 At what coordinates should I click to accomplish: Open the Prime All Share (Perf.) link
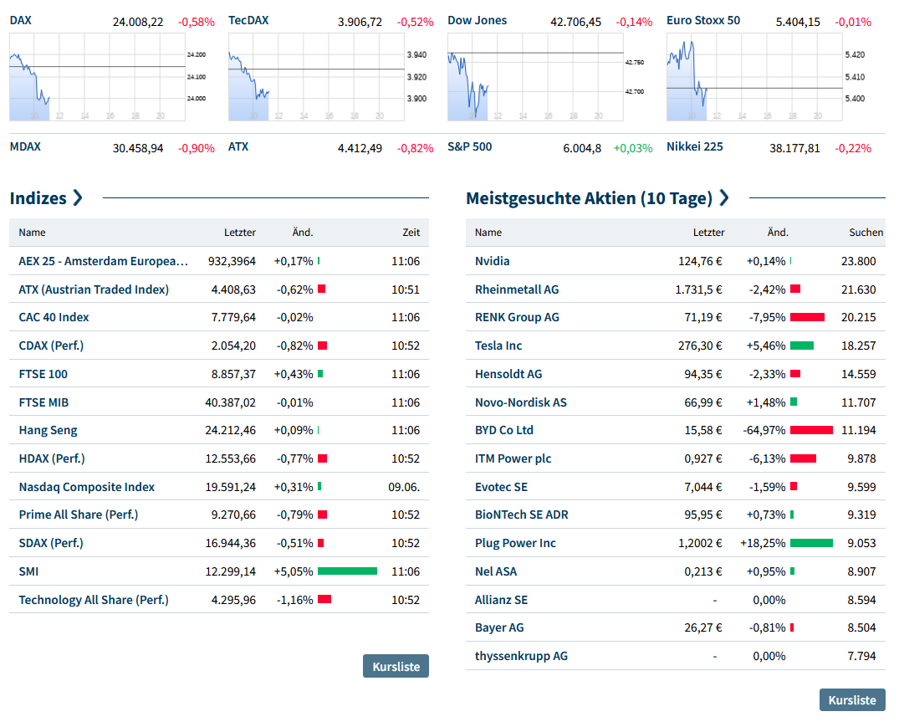tap(79, 515)
